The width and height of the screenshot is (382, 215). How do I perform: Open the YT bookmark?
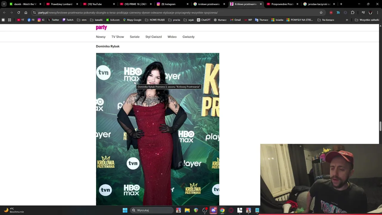click(21, 20)
